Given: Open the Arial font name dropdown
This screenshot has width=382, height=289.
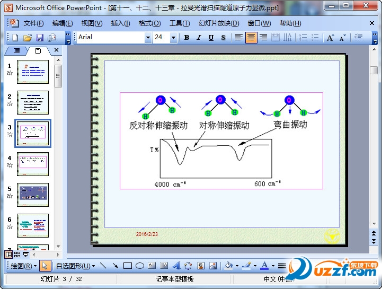Looking at the screenshot, I should pos(148,38).
